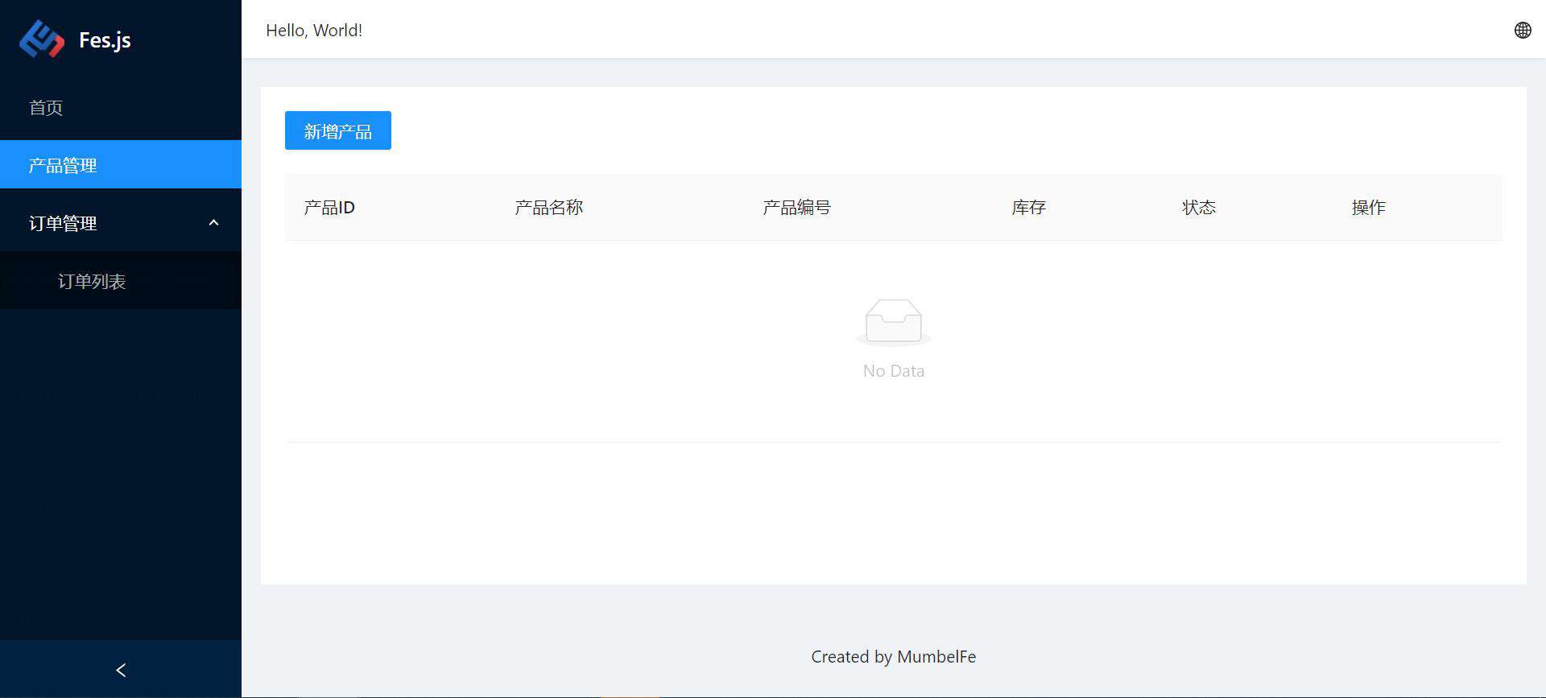Open the language globe icon

point(1522,30)
